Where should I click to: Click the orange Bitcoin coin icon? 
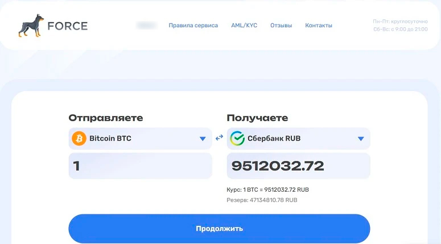pos(79,138)
